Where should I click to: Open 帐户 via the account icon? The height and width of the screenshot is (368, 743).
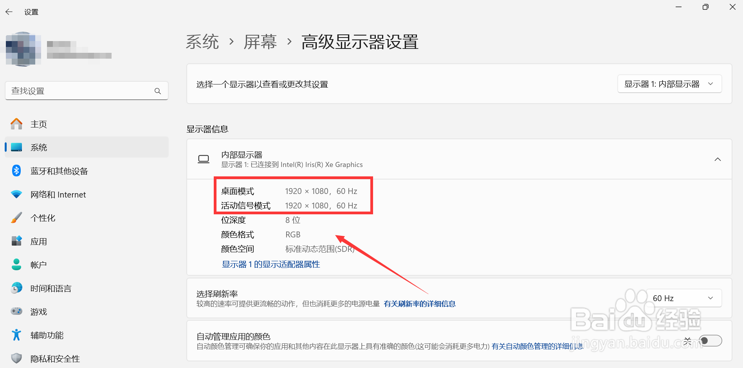[x=16, y=265]
